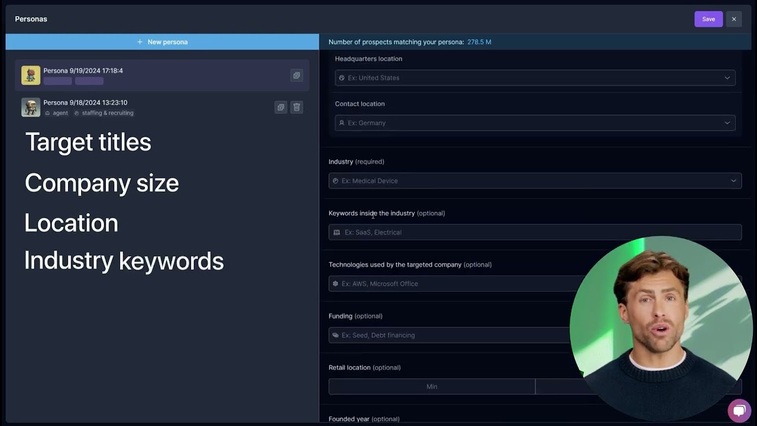757x426 pixels.
Task: Expand Industry field chevron arrow
Action: point(733,180)
